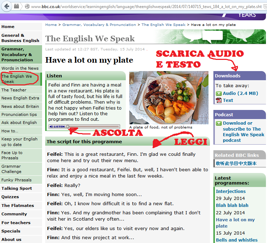Screen dimensions: 267x243
Task: Open Pronunciation tips
Action: tap(21, 114)
